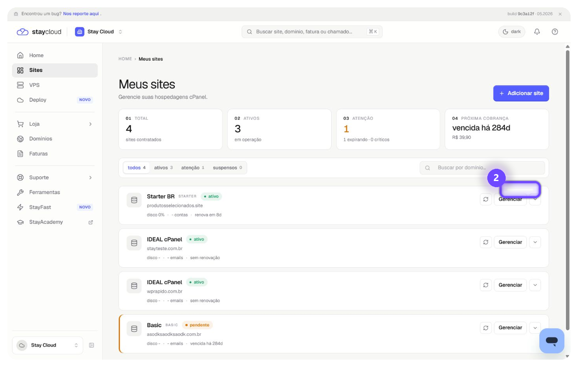Click the Loja shopping cart icon
Image resolution: width=578 pixels, height=367 pixels.
tap(20, 124)
